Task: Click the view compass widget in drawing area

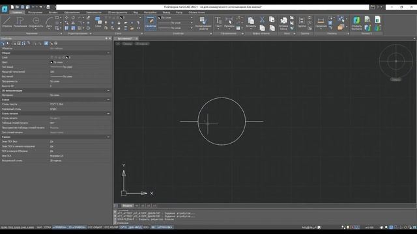Action: [x=396, y=61]
